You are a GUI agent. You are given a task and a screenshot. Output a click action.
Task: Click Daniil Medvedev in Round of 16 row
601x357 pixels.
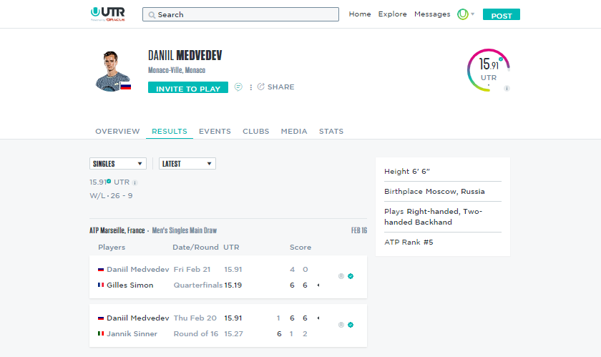(138, 318)
